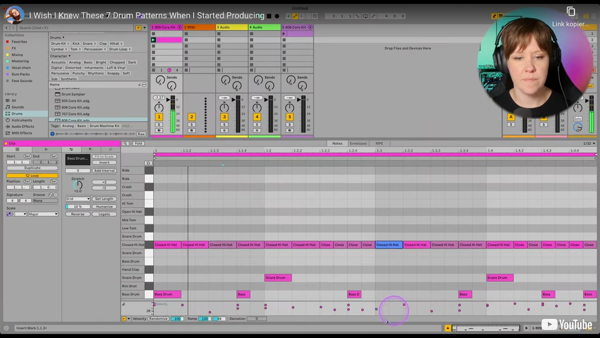The height and width of the screenshot is (338, 600).
Task: Launch the first clip in 808 Core Kit track
Action: tap(284, 33)
